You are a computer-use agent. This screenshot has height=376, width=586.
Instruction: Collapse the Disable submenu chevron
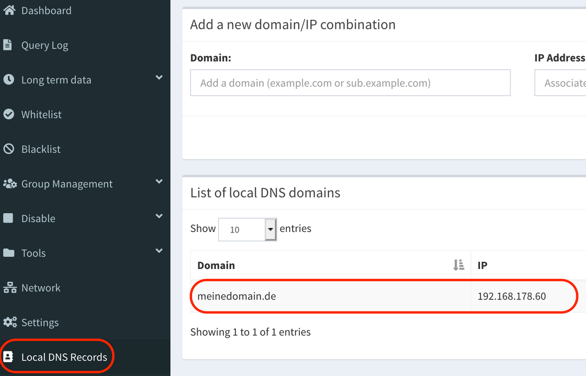coord(159,216)
